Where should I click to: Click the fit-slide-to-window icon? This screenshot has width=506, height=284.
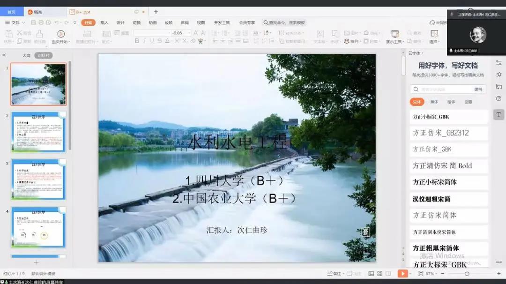(x=420, y=274)
